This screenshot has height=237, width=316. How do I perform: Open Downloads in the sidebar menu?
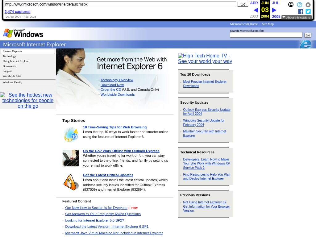point(9,66)
